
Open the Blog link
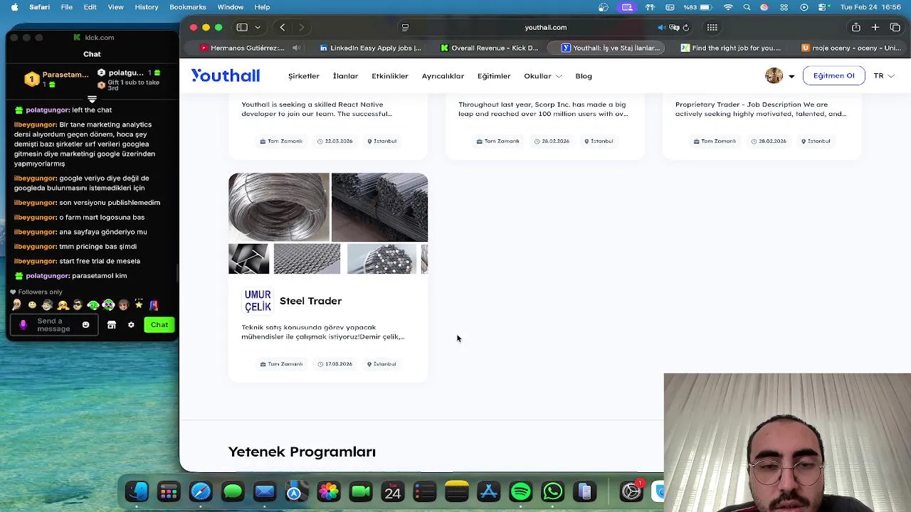[x=584, y=76]
